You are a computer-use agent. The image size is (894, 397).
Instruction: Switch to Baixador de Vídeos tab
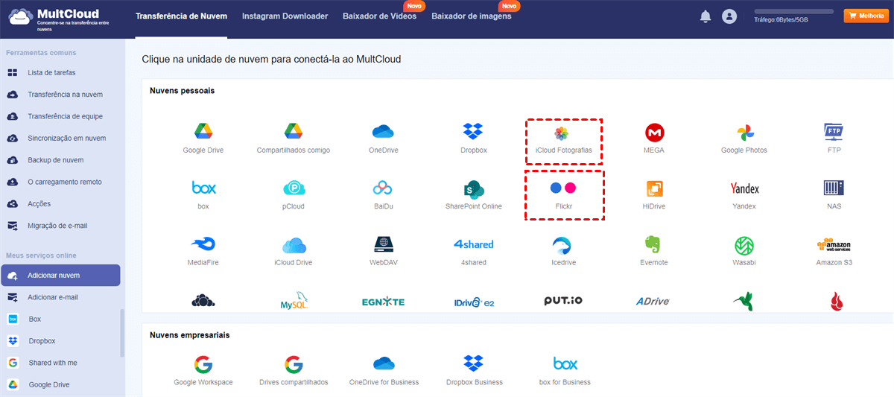[379, 16]
